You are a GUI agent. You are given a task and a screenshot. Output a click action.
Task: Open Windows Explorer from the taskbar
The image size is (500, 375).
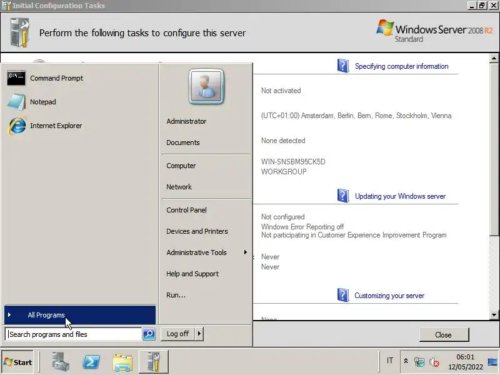point(122,362)
